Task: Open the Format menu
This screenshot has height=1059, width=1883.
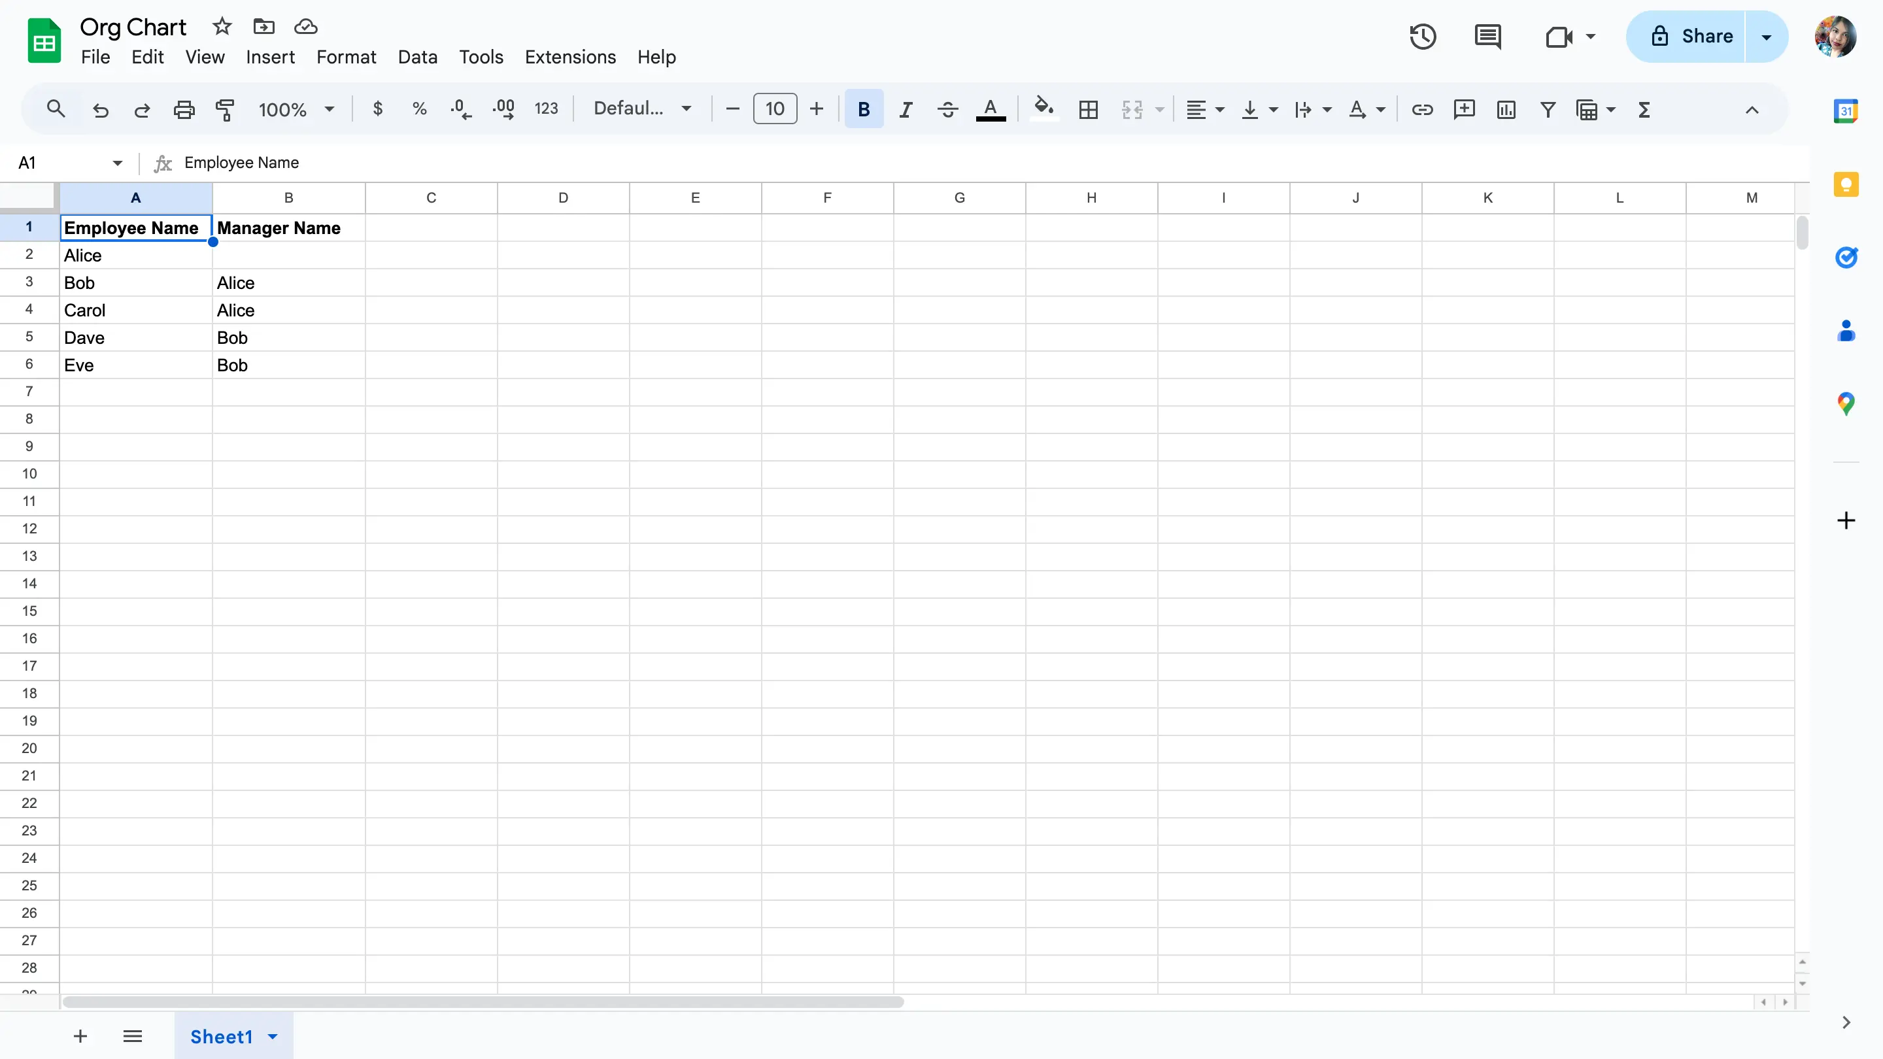Action: click(347, 56)
